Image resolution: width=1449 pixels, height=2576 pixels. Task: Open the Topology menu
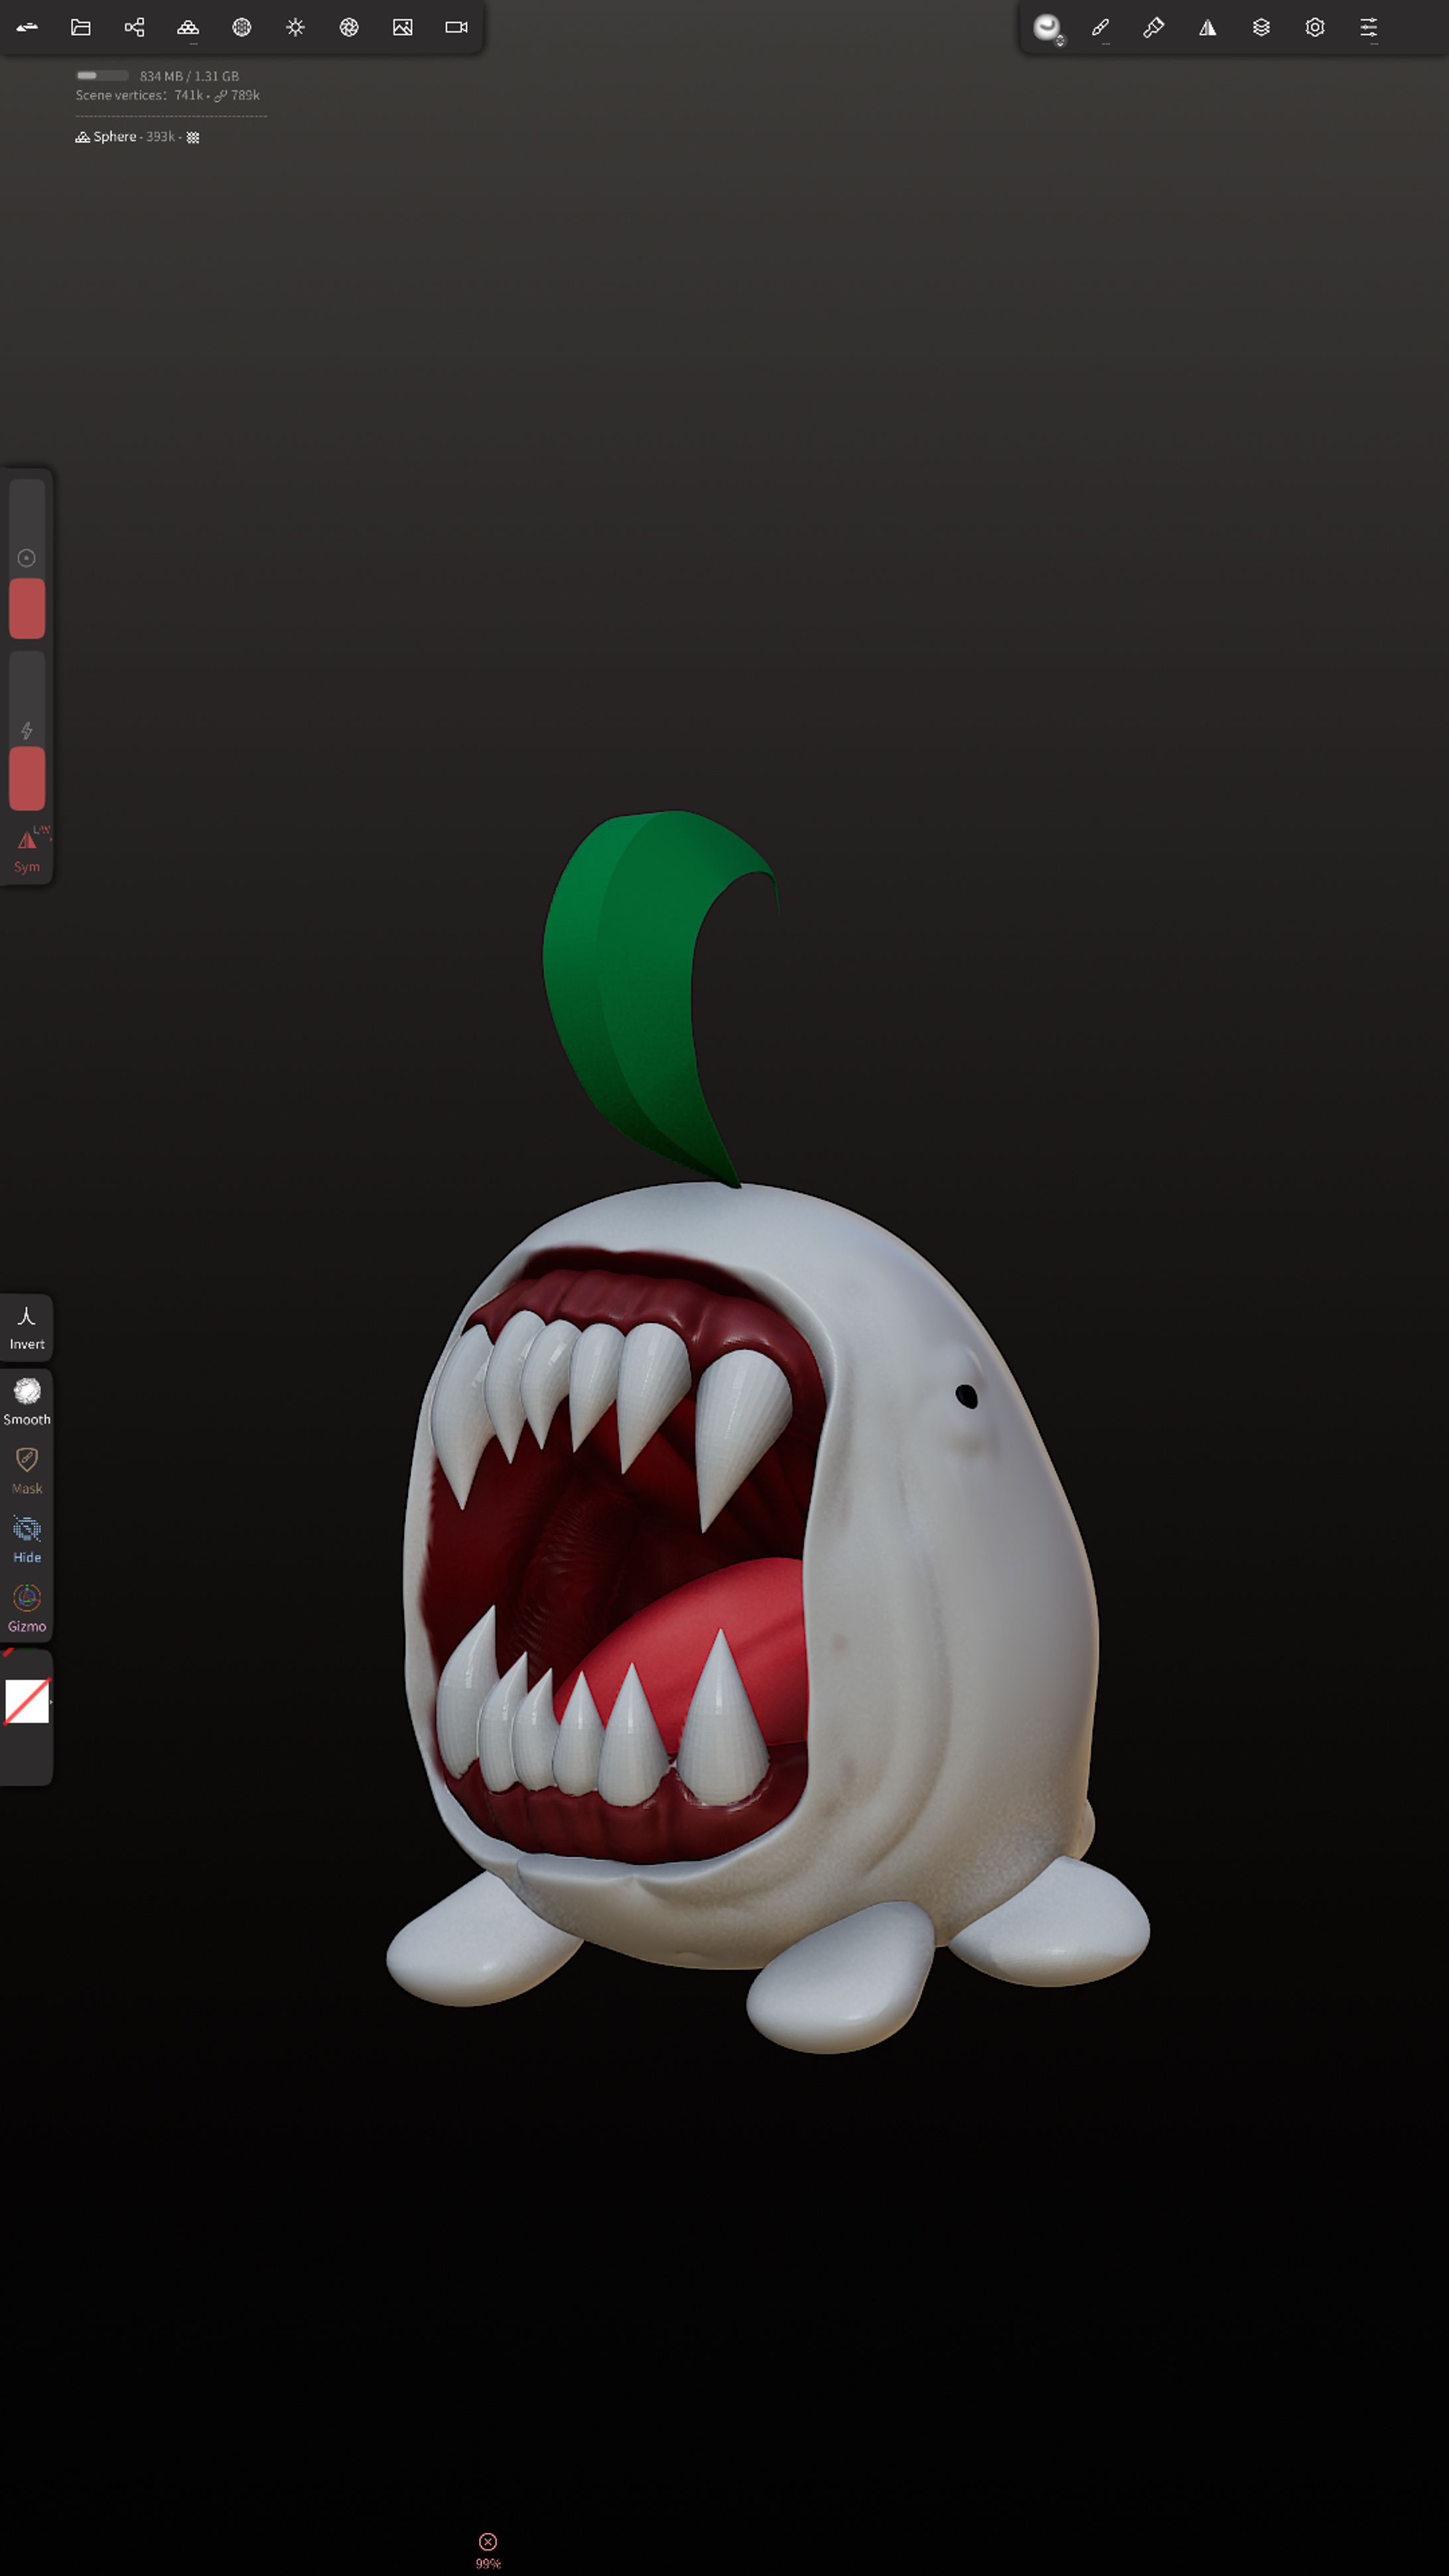pyautogui.click(x=188, y=27)
